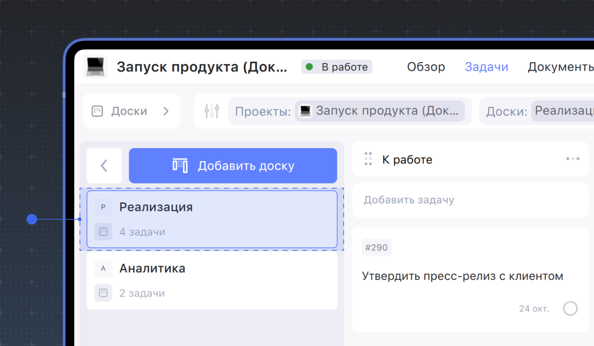Image resolution: width=594 pixels, height=346 pixels.
Task: Open the В работе status dropdown
Action: click(337, 67)
